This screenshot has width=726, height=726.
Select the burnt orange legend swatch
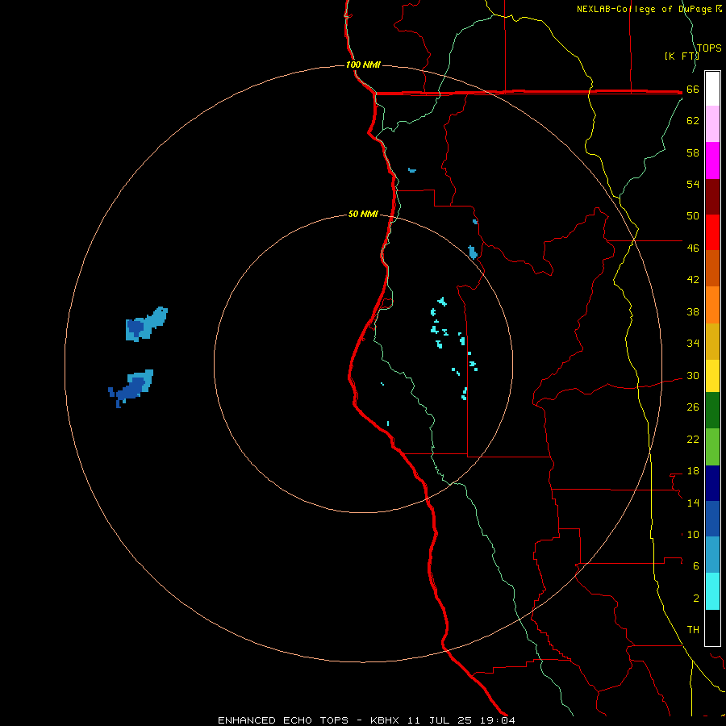pyautogui.click(x=712, y=269)
